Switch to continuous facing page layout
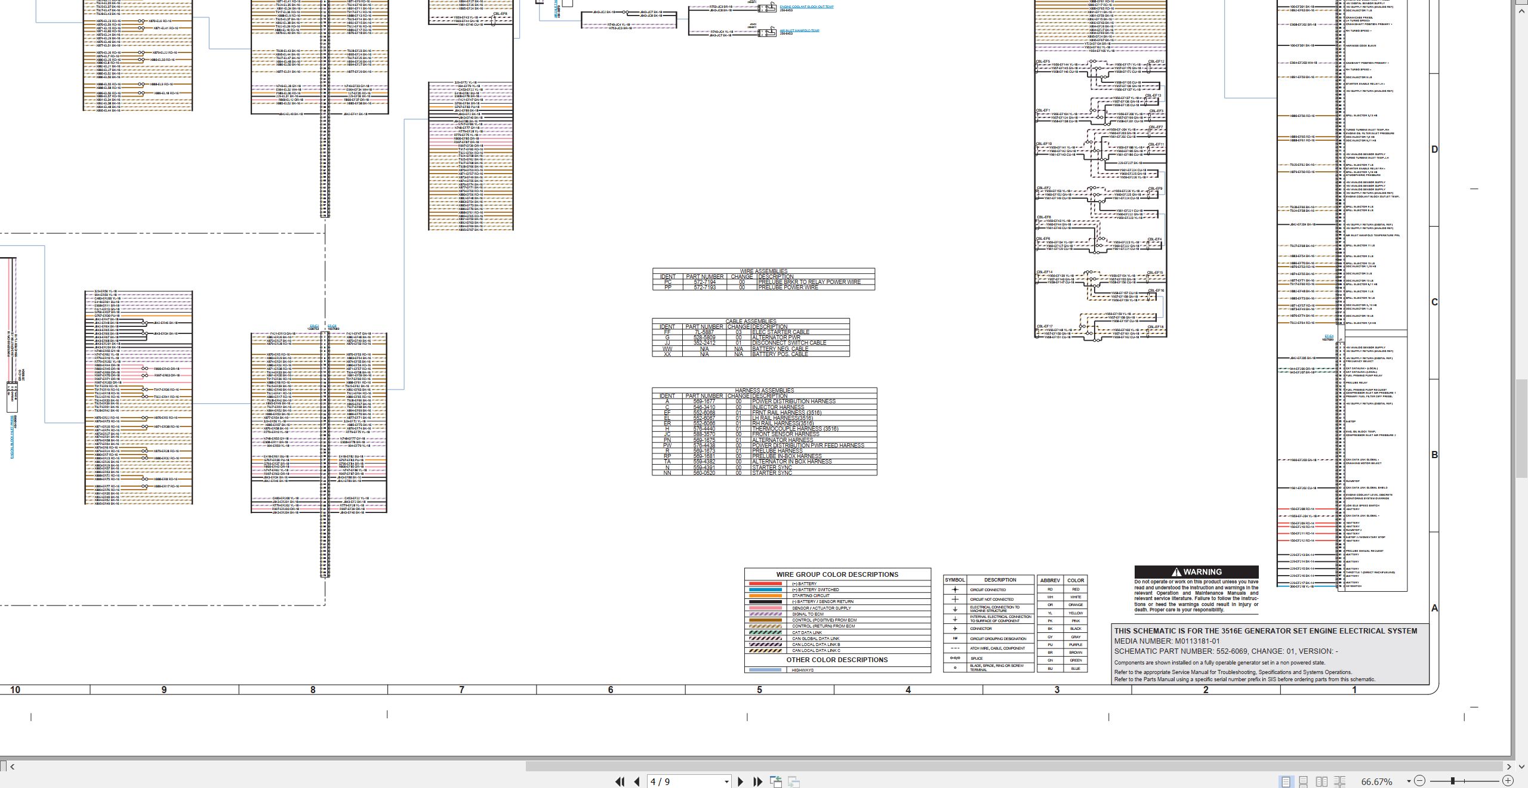1528x788 pixels. 1340,781
